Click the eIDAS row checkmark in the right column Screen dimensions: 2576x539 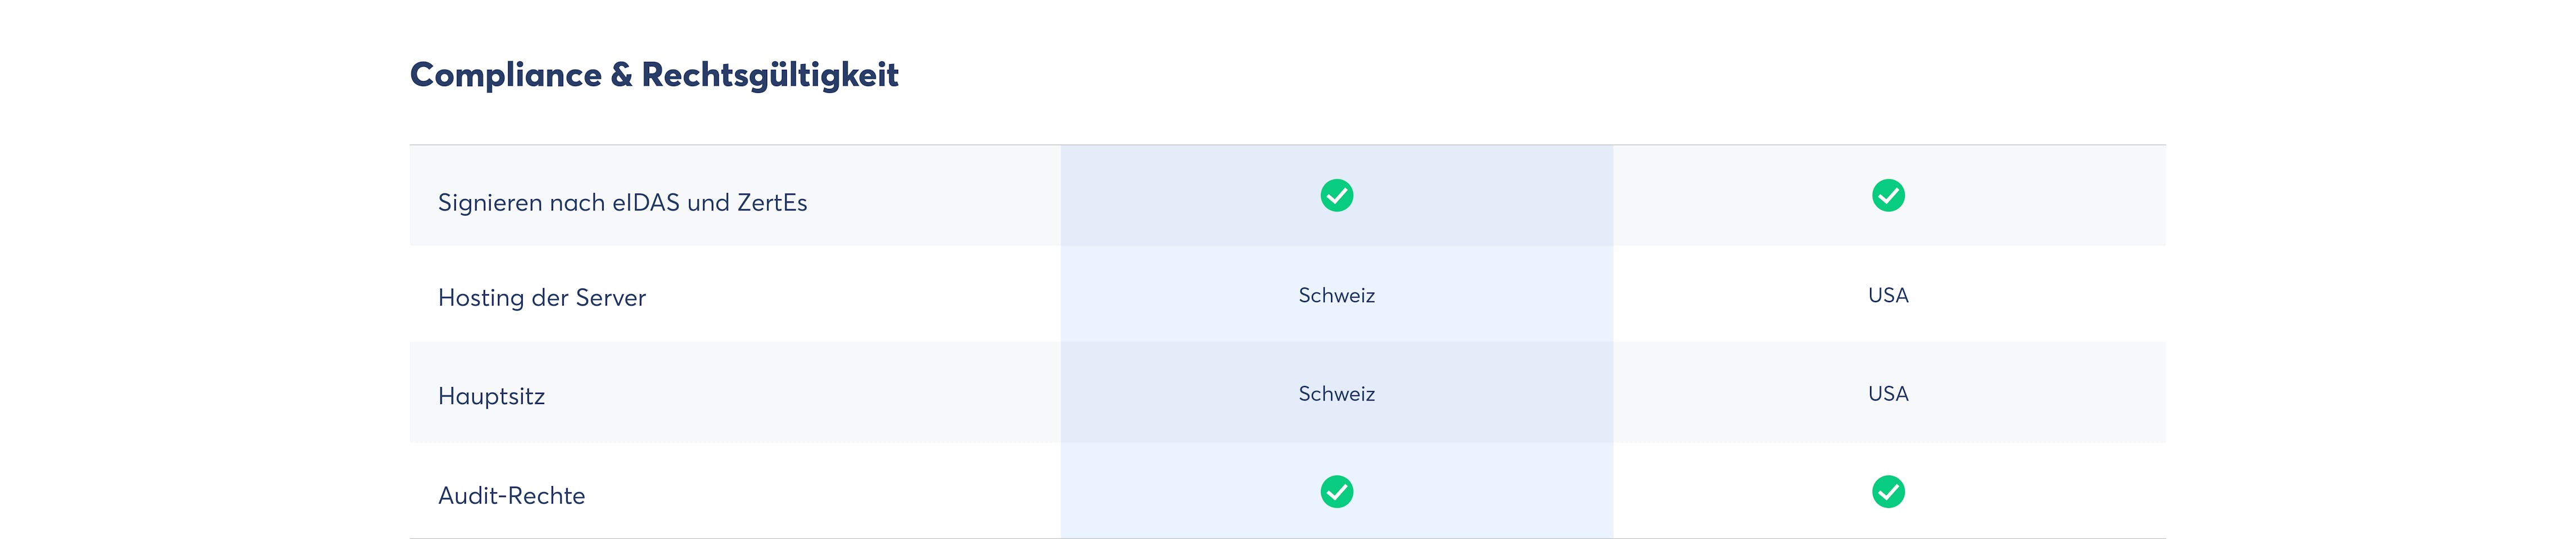coord(1887,195)
